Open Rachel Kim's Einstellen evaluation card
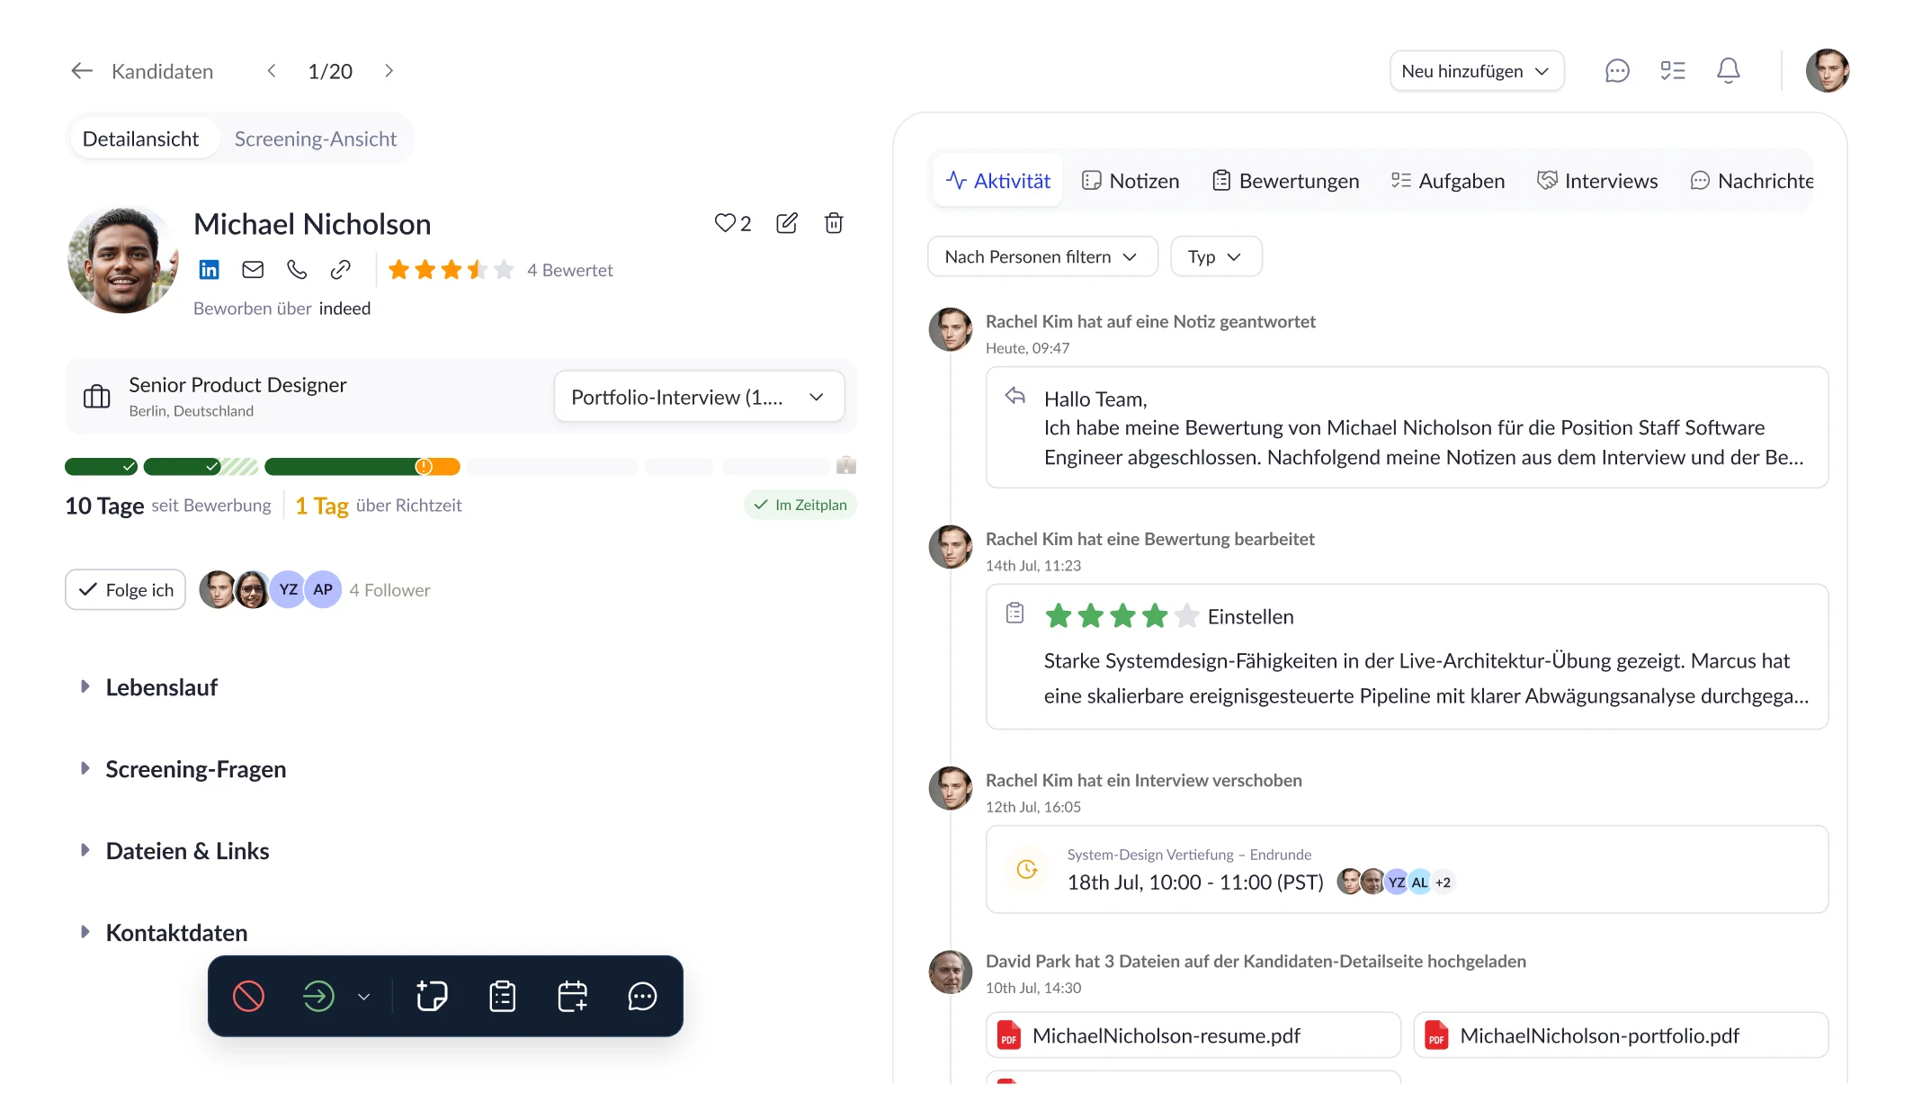Viewport: 1913px width, 1111px height. [1408, 657]
